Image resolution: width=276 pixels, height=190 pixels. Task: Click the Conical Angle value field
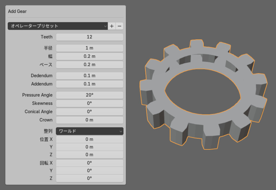click(90, 112)
